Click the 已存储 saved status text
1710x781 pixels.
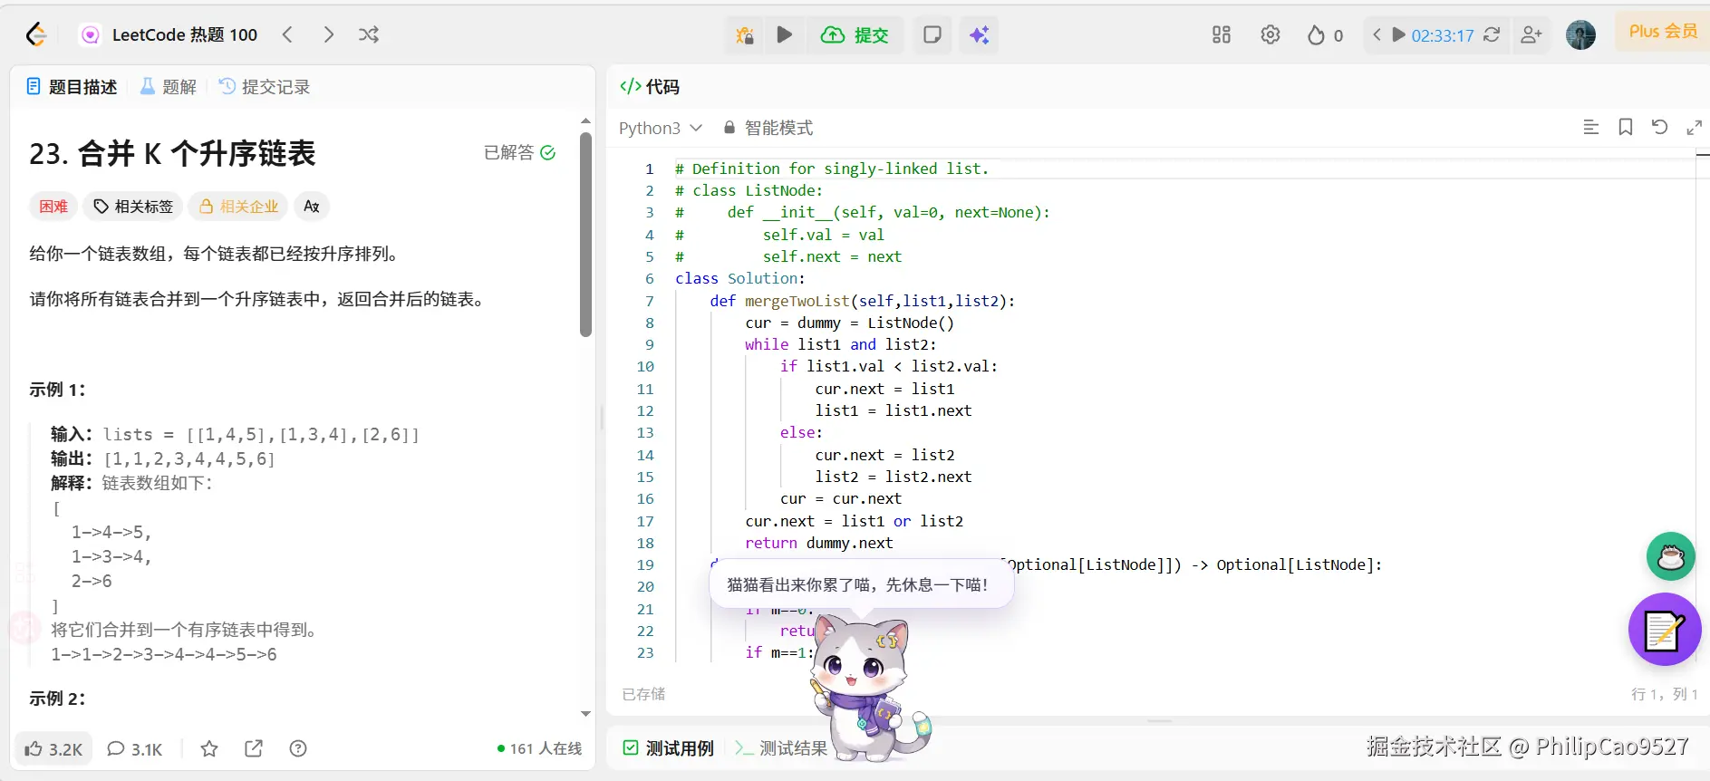pyautogui.click(x=643, y=694)
